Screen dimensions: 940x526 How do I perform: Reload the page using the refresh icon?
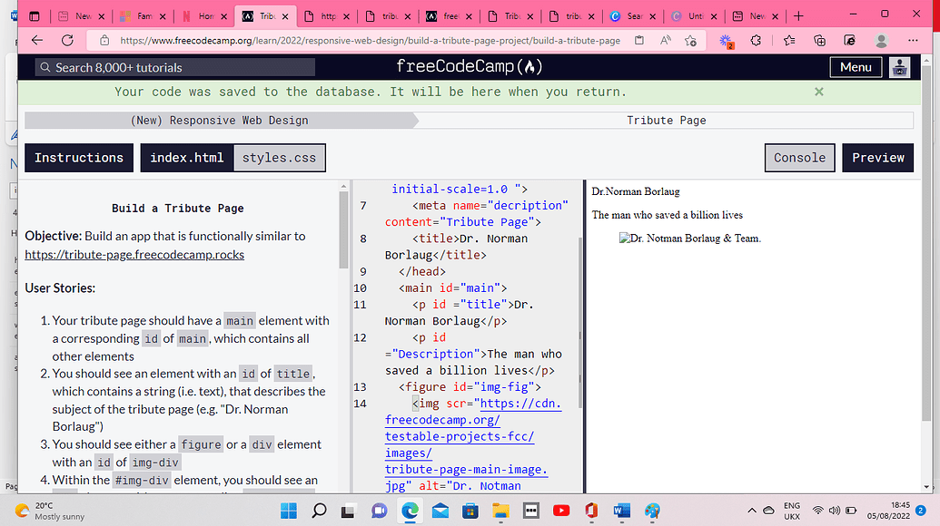click(x=66, y=41)
